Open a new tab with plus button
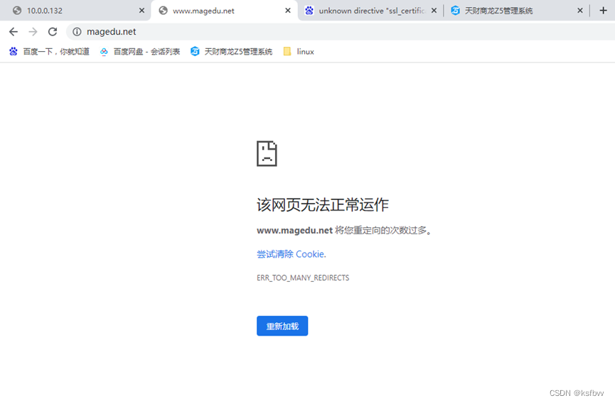 (603, 11)
